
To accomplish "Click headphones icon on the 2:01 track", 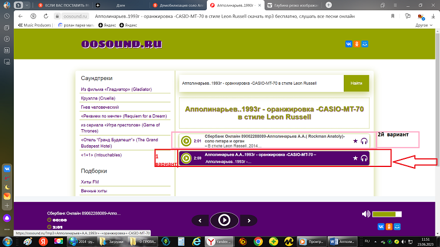I will coord(364,141).
